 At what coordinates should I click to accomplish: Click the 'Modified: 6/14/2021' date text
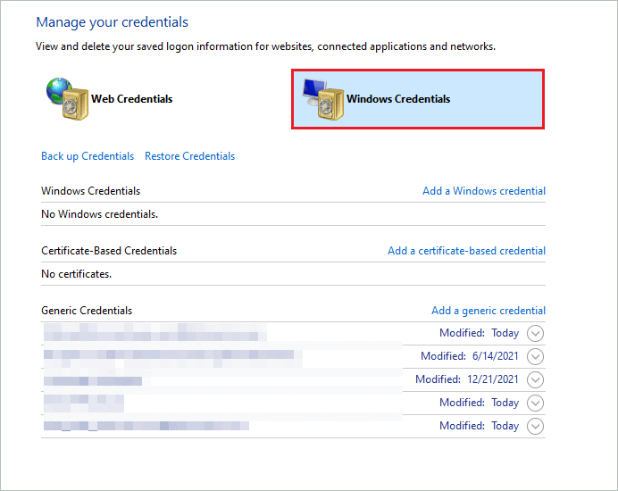[470, 356]
